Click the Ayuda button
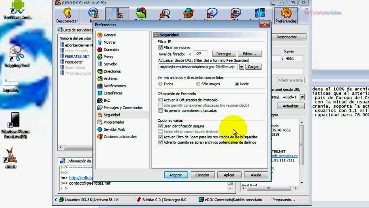 click(256, 175)
